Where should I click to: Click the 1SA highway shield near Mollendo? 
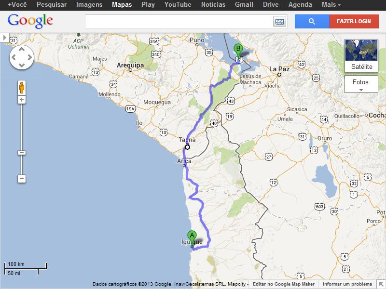[130, 109]
